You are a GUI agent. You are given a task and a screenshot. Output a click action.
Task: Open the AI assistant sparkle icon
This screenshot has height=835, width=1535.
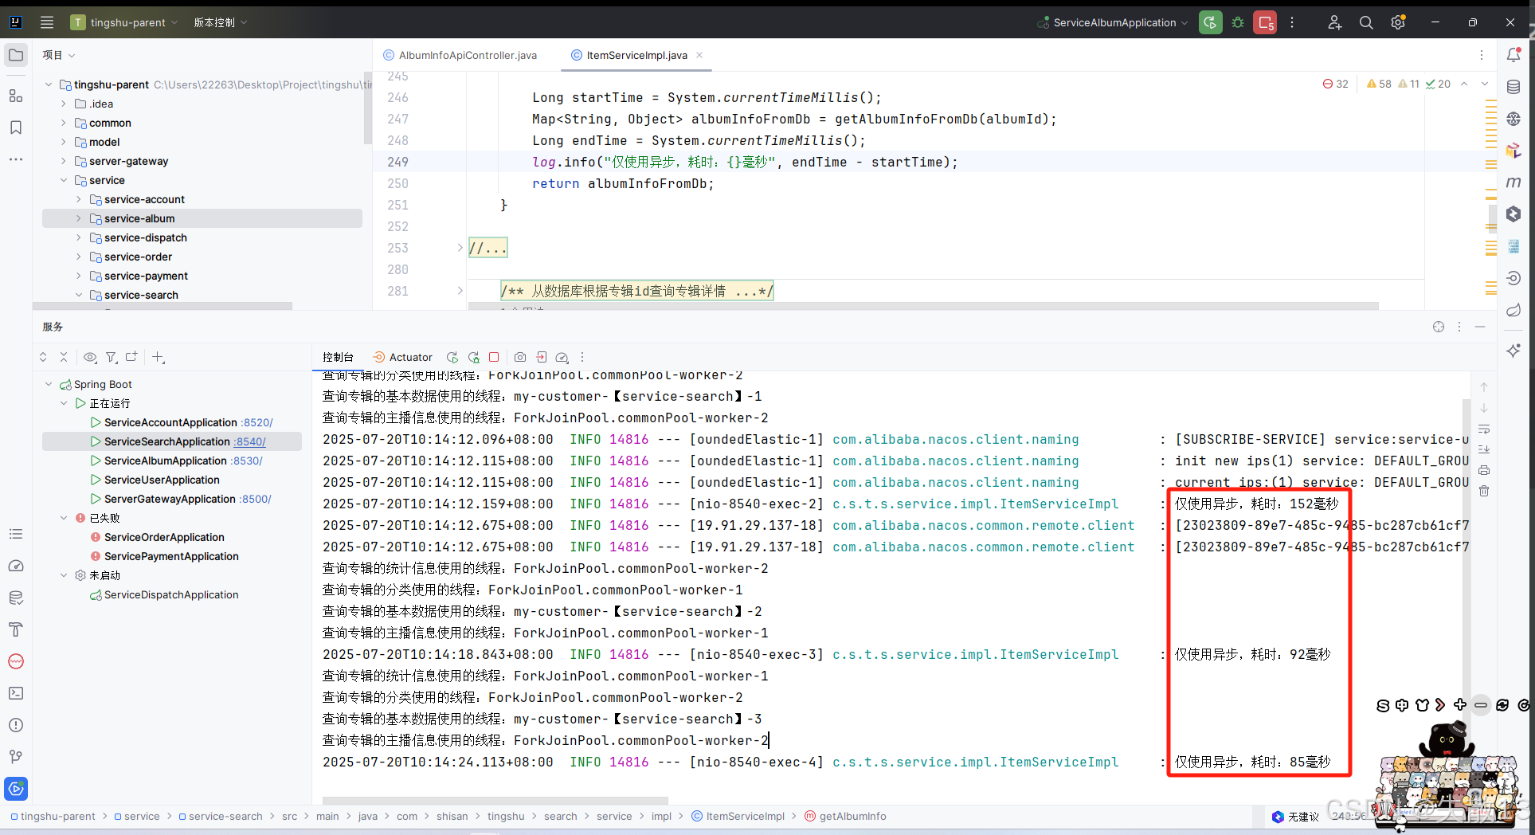tap(1514, 350)
